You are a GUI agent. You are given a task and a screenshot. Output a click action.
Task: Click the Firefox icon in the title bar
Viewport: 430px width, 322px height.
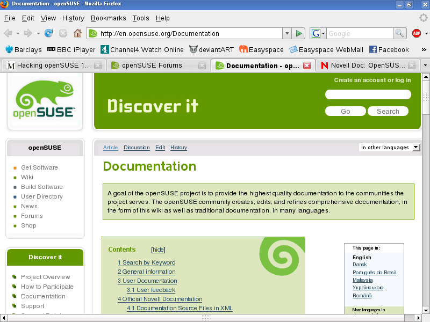[x=4, y=4]
